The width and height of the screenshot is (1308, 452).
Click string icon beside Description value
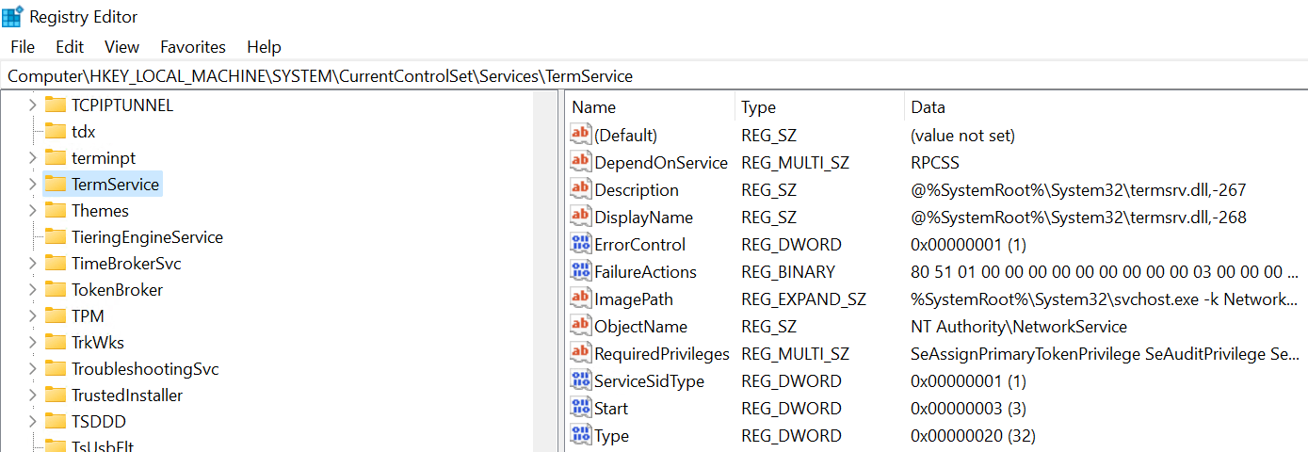click(x=581, y=189)
